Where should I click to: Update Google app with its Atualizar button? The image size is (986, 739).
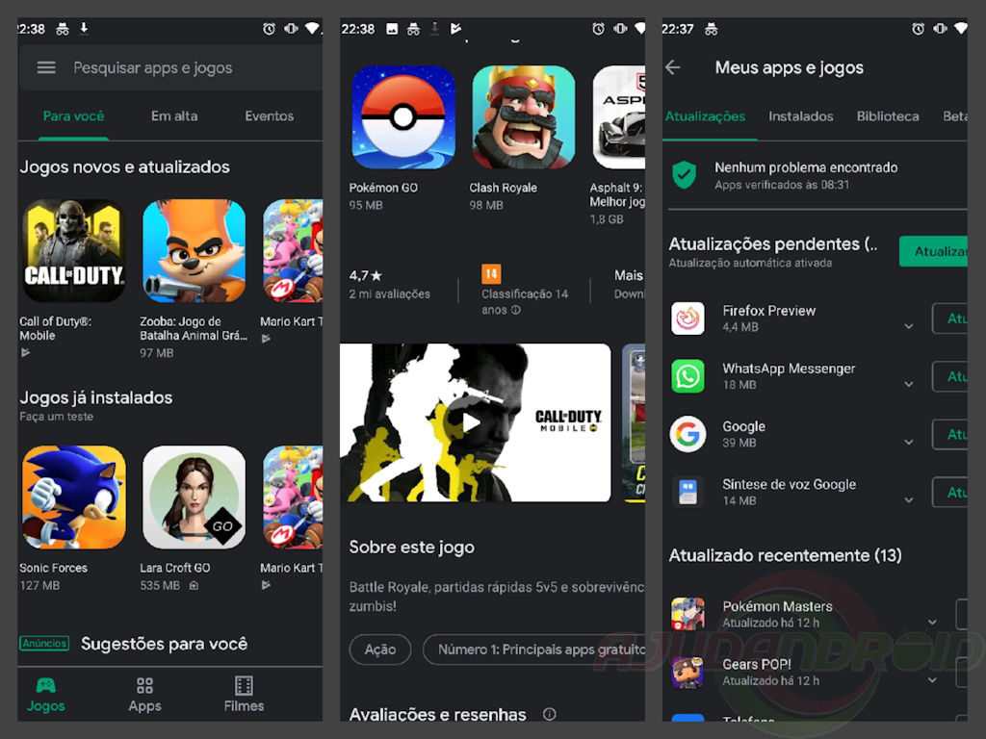click(x=949, y=434)
